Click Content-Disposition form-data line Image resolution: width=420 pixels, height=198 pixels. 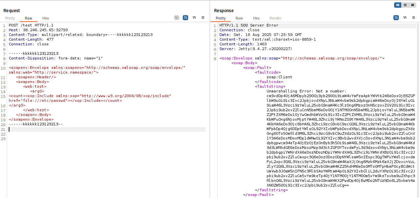(56, 58)
